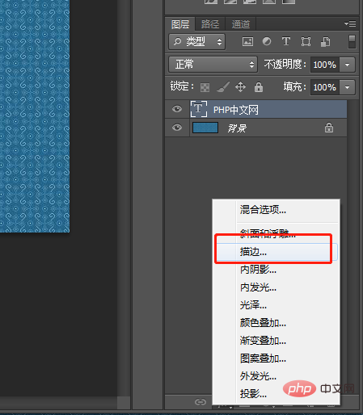Expand the 不透明度 opacity slider arrow
The image size is (363, 415).
(x=348, y=65)
